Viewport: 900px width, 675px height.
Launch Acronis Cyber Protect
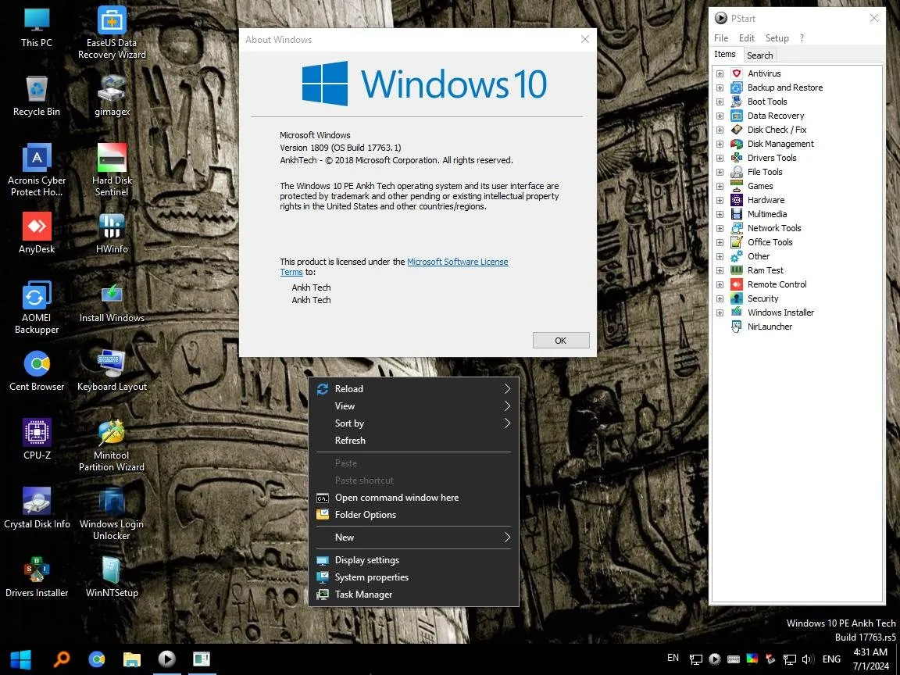[36, 156]
